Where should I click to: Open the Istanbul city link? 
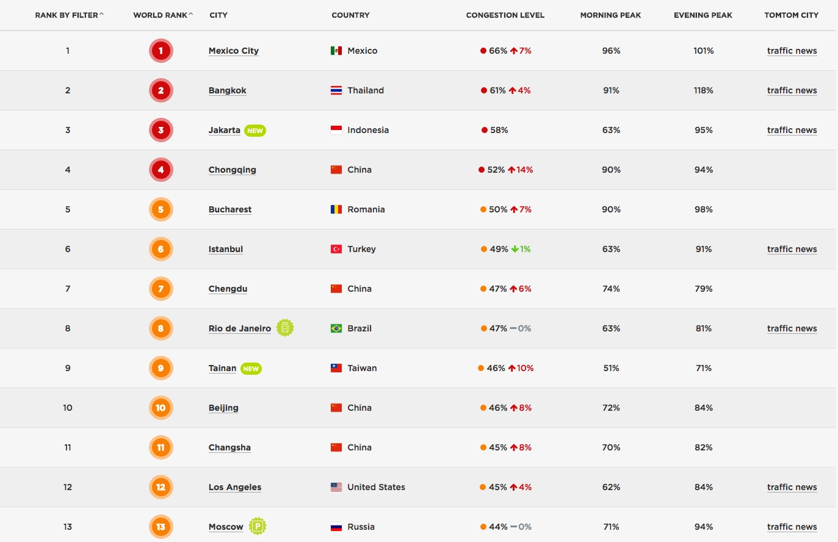tap(226, 249)
